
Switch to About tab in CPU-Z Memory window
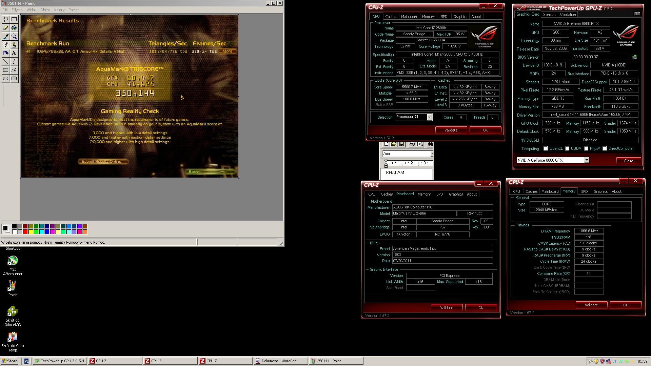pyautogui.click(x=616, y=191)
